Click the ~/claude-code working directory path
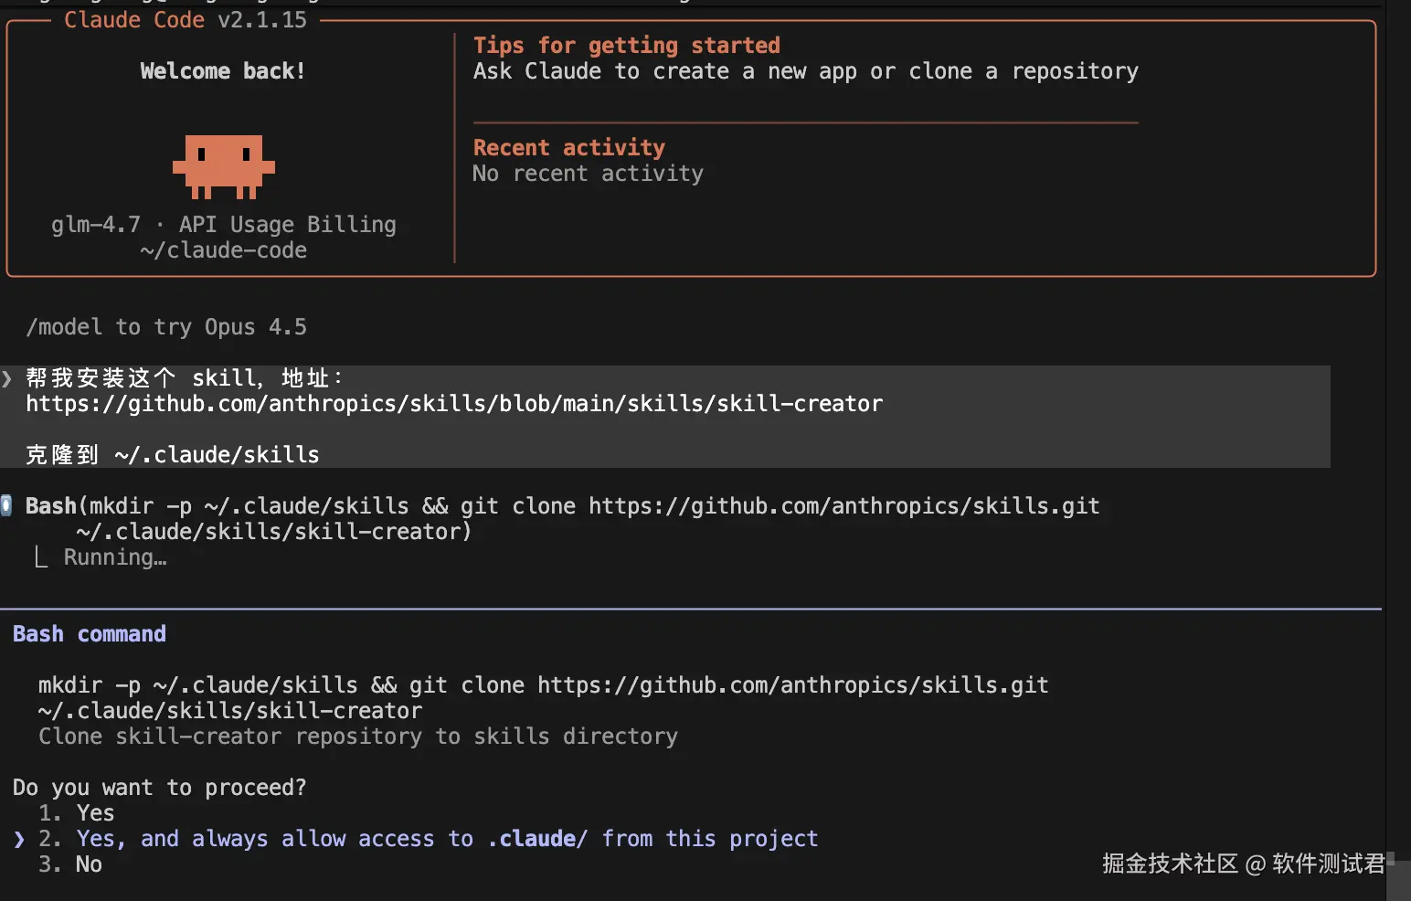This screenshot has height=901, width=1411. pyautogui.click(x=224, y=250)
